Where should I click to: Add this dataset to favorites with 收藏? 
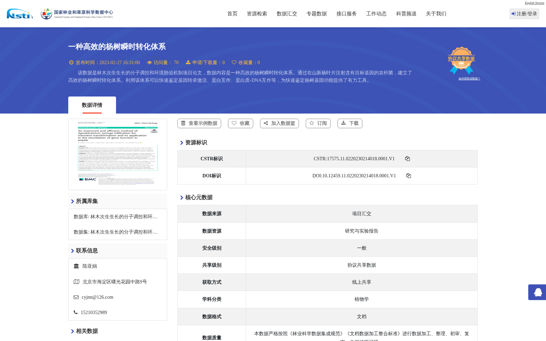[241, 123]
